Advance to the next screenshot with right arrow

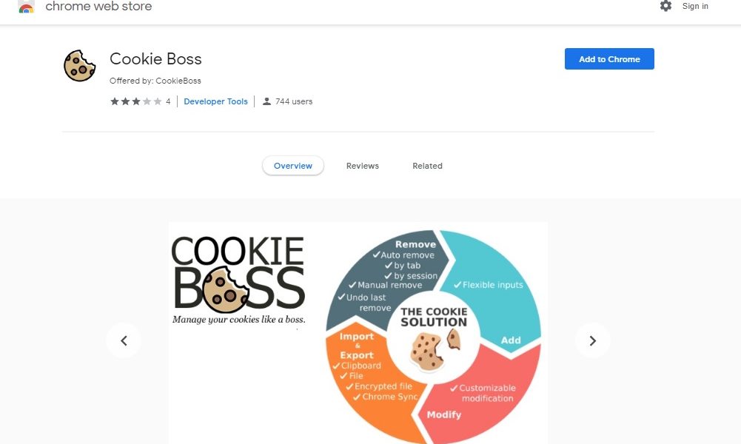point(593,340)
